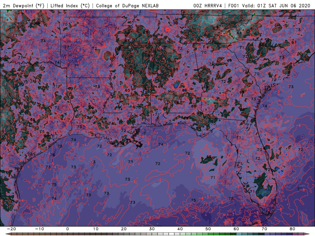Click the '64' dewpoint value on the map
Image resolution: width=315 pixels, height=236 pixels.
tap(239, 33)
